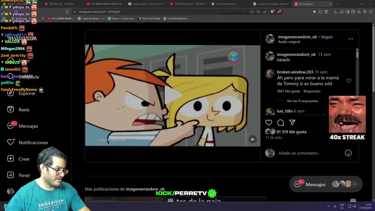Open a new browser tab
375x211 pixels.
coord(337,4)
